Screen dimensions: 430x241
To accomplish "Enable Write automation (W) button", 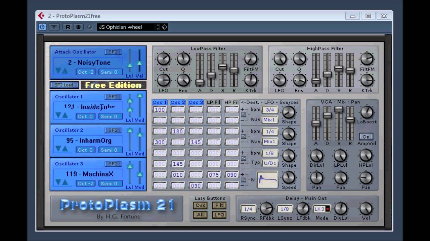I will click(x=78, y=27).
